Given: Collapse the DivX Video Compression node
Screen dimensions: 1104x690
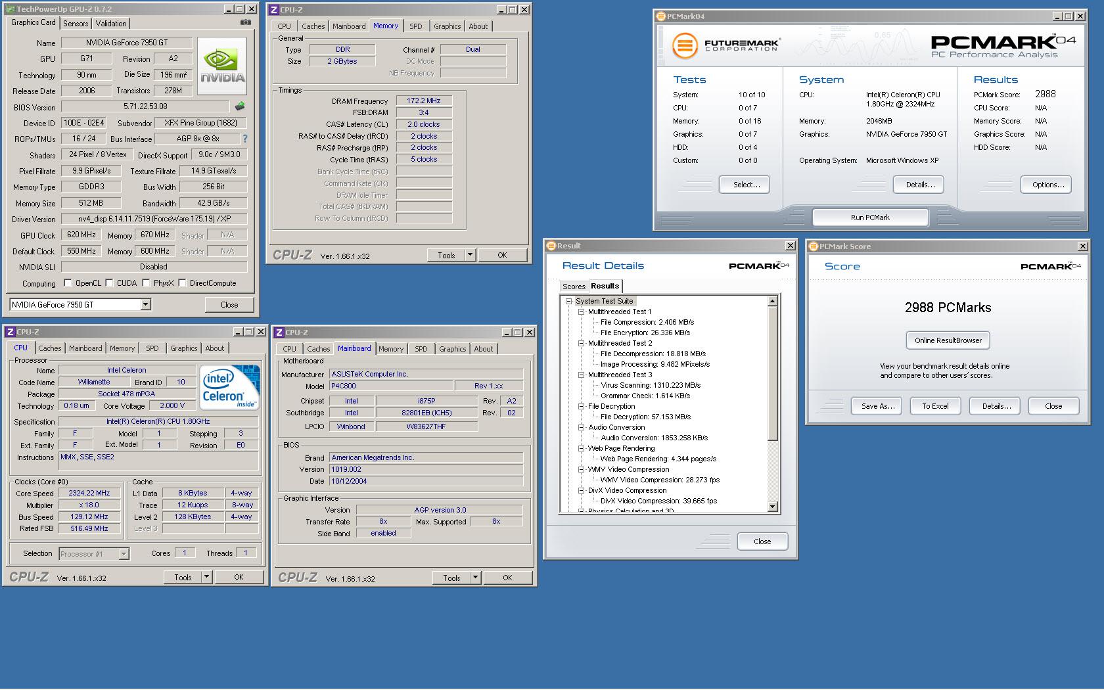Looking at the screenshot, I should click(x=582, y=490).
